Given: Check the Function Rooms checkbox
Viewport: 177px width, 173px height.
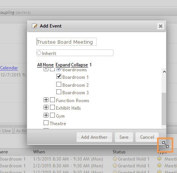Looking at the screenshot, I should [52, 100].
